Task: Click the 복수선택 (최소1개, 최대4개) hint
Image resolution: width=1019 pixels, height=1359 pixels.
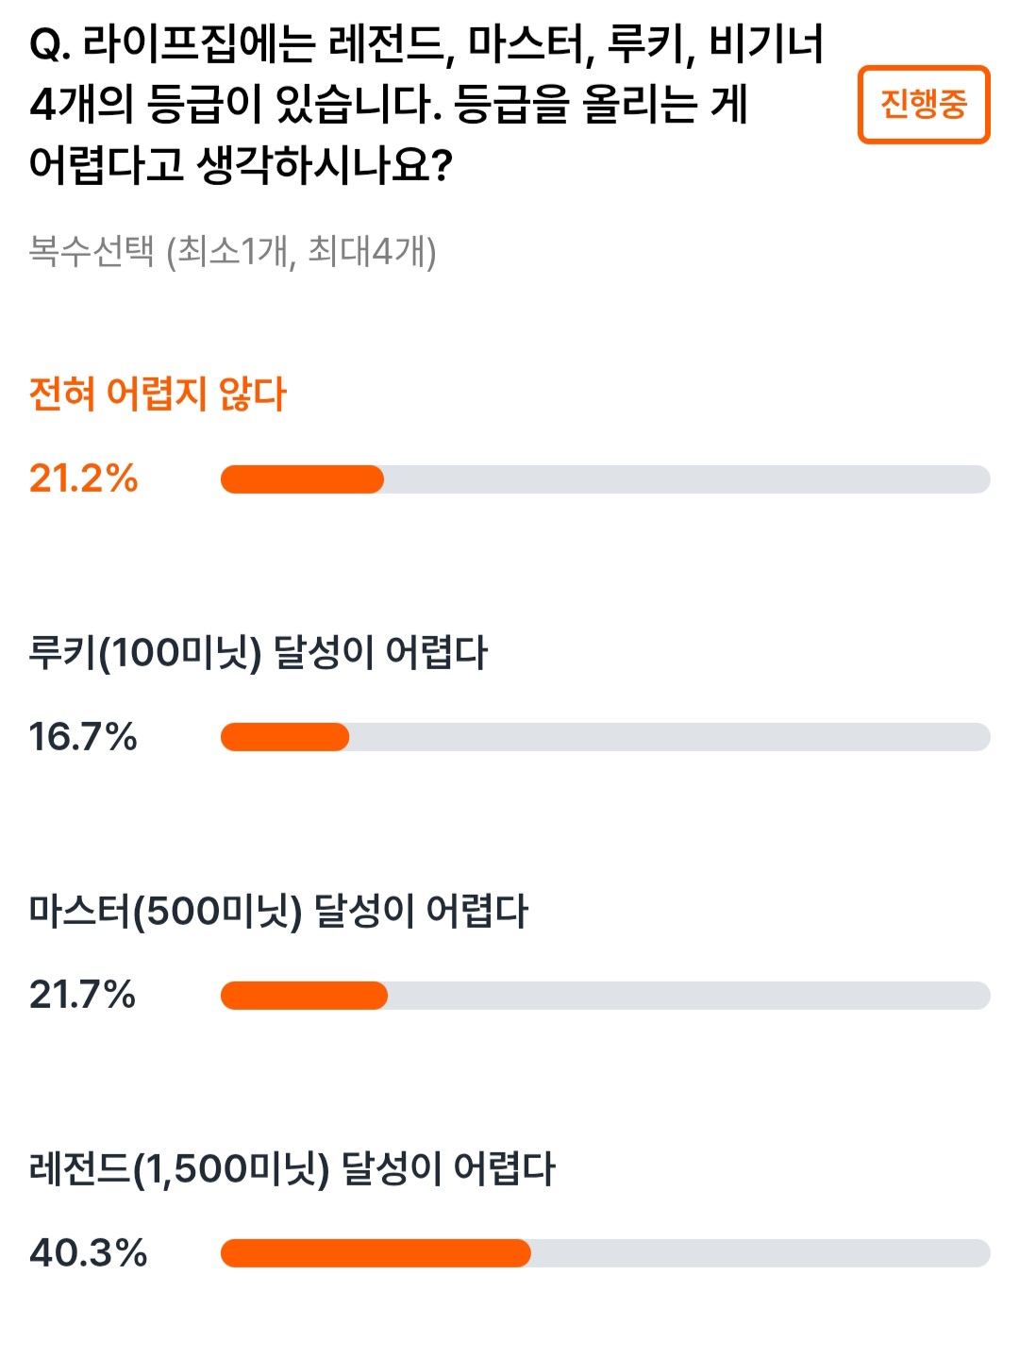Action: (232, 252)
